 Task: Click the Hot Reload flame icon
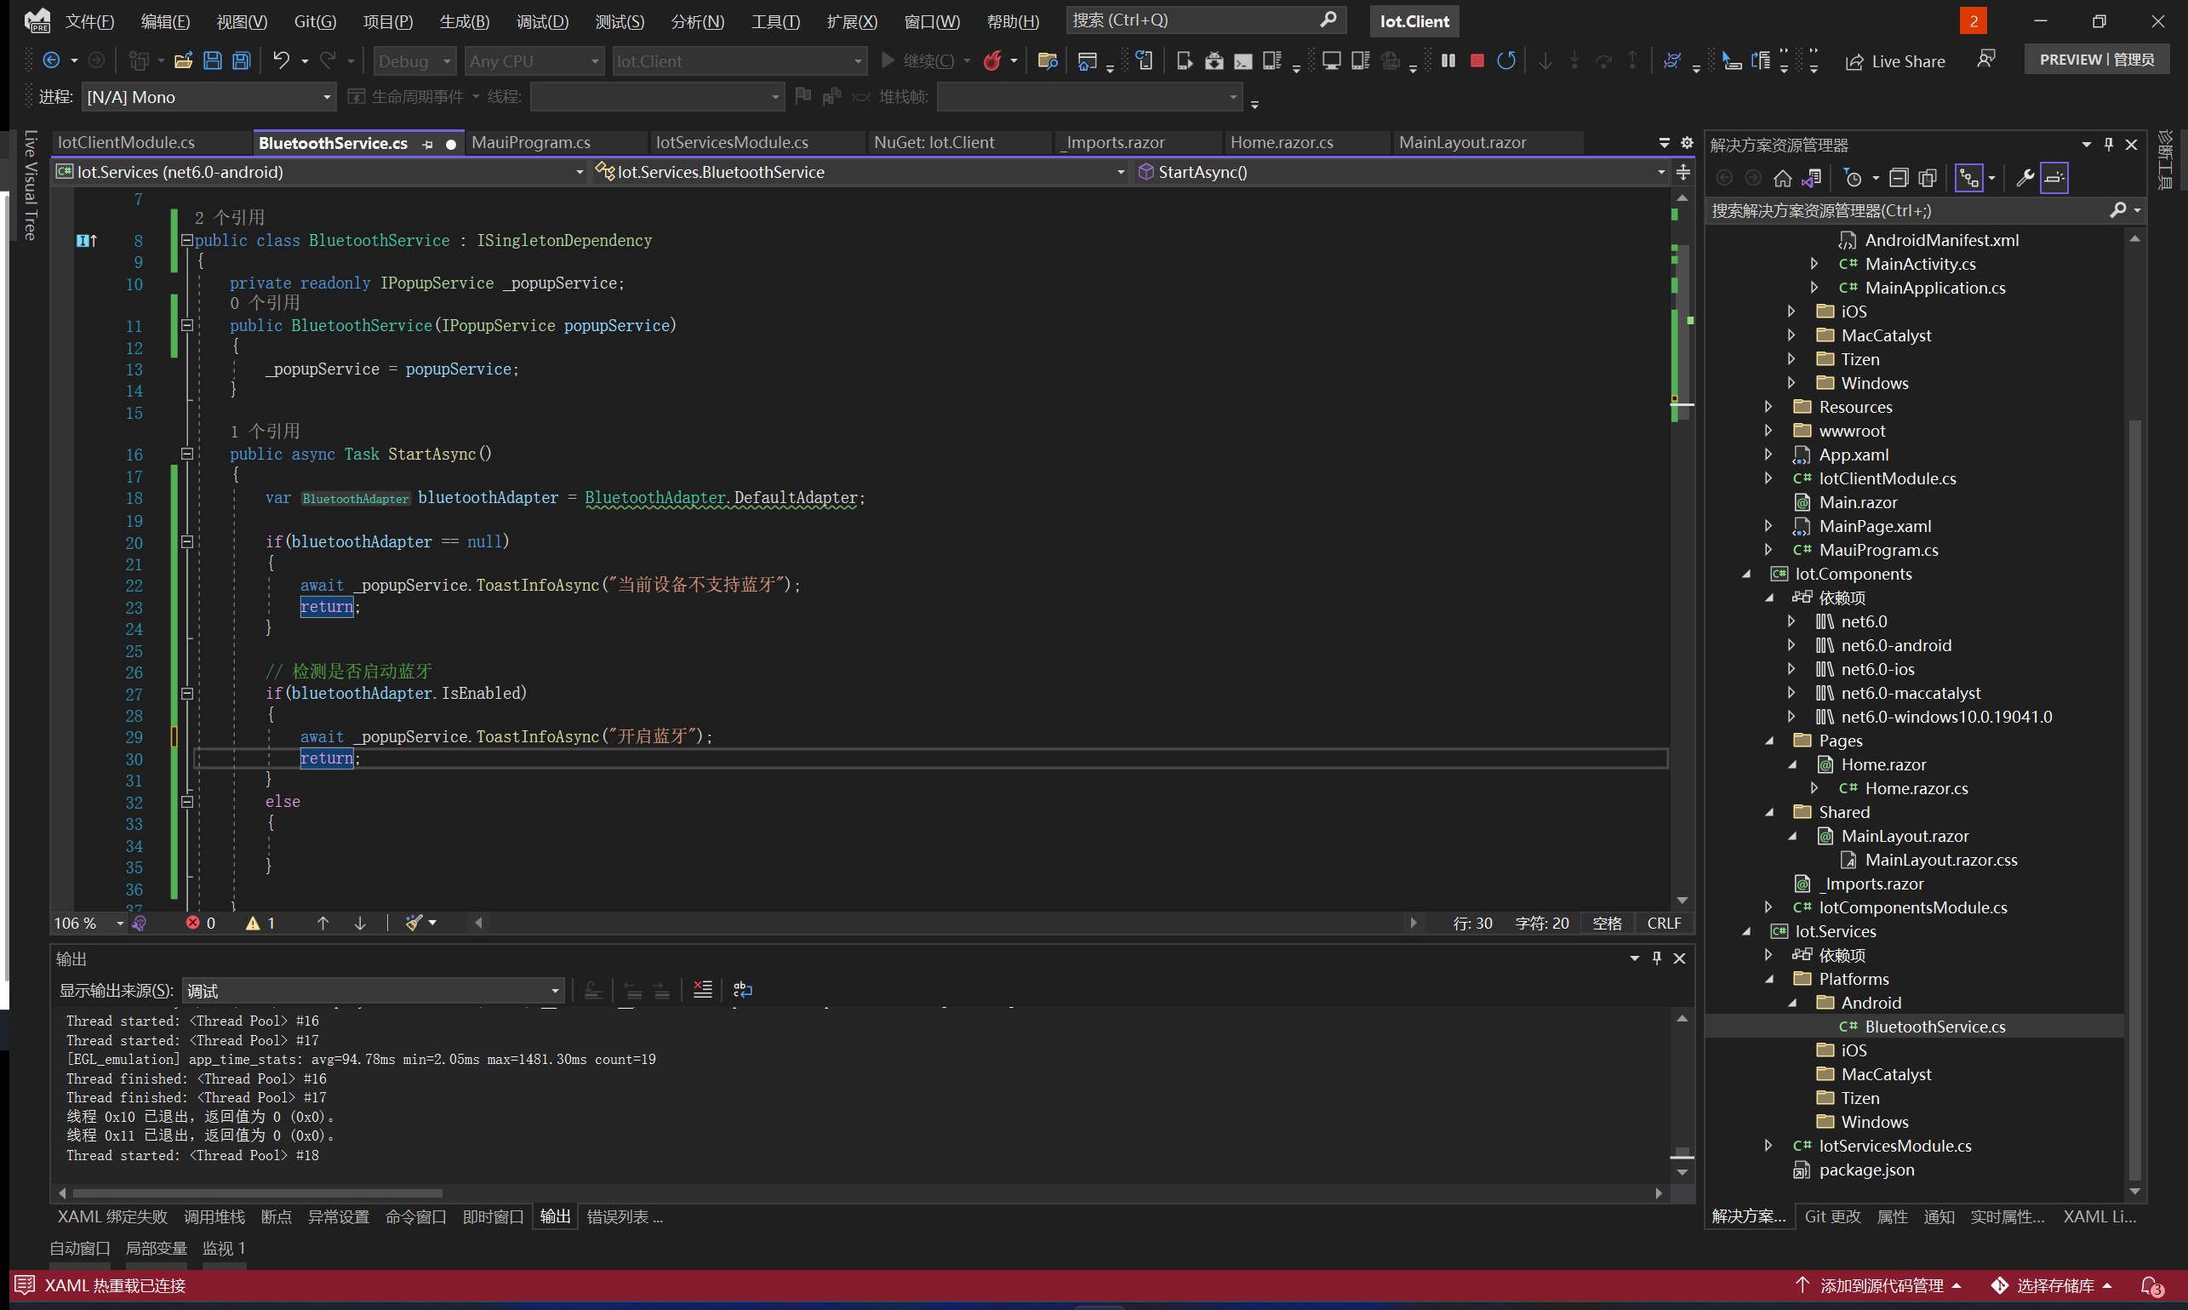(x=993, y=61)
